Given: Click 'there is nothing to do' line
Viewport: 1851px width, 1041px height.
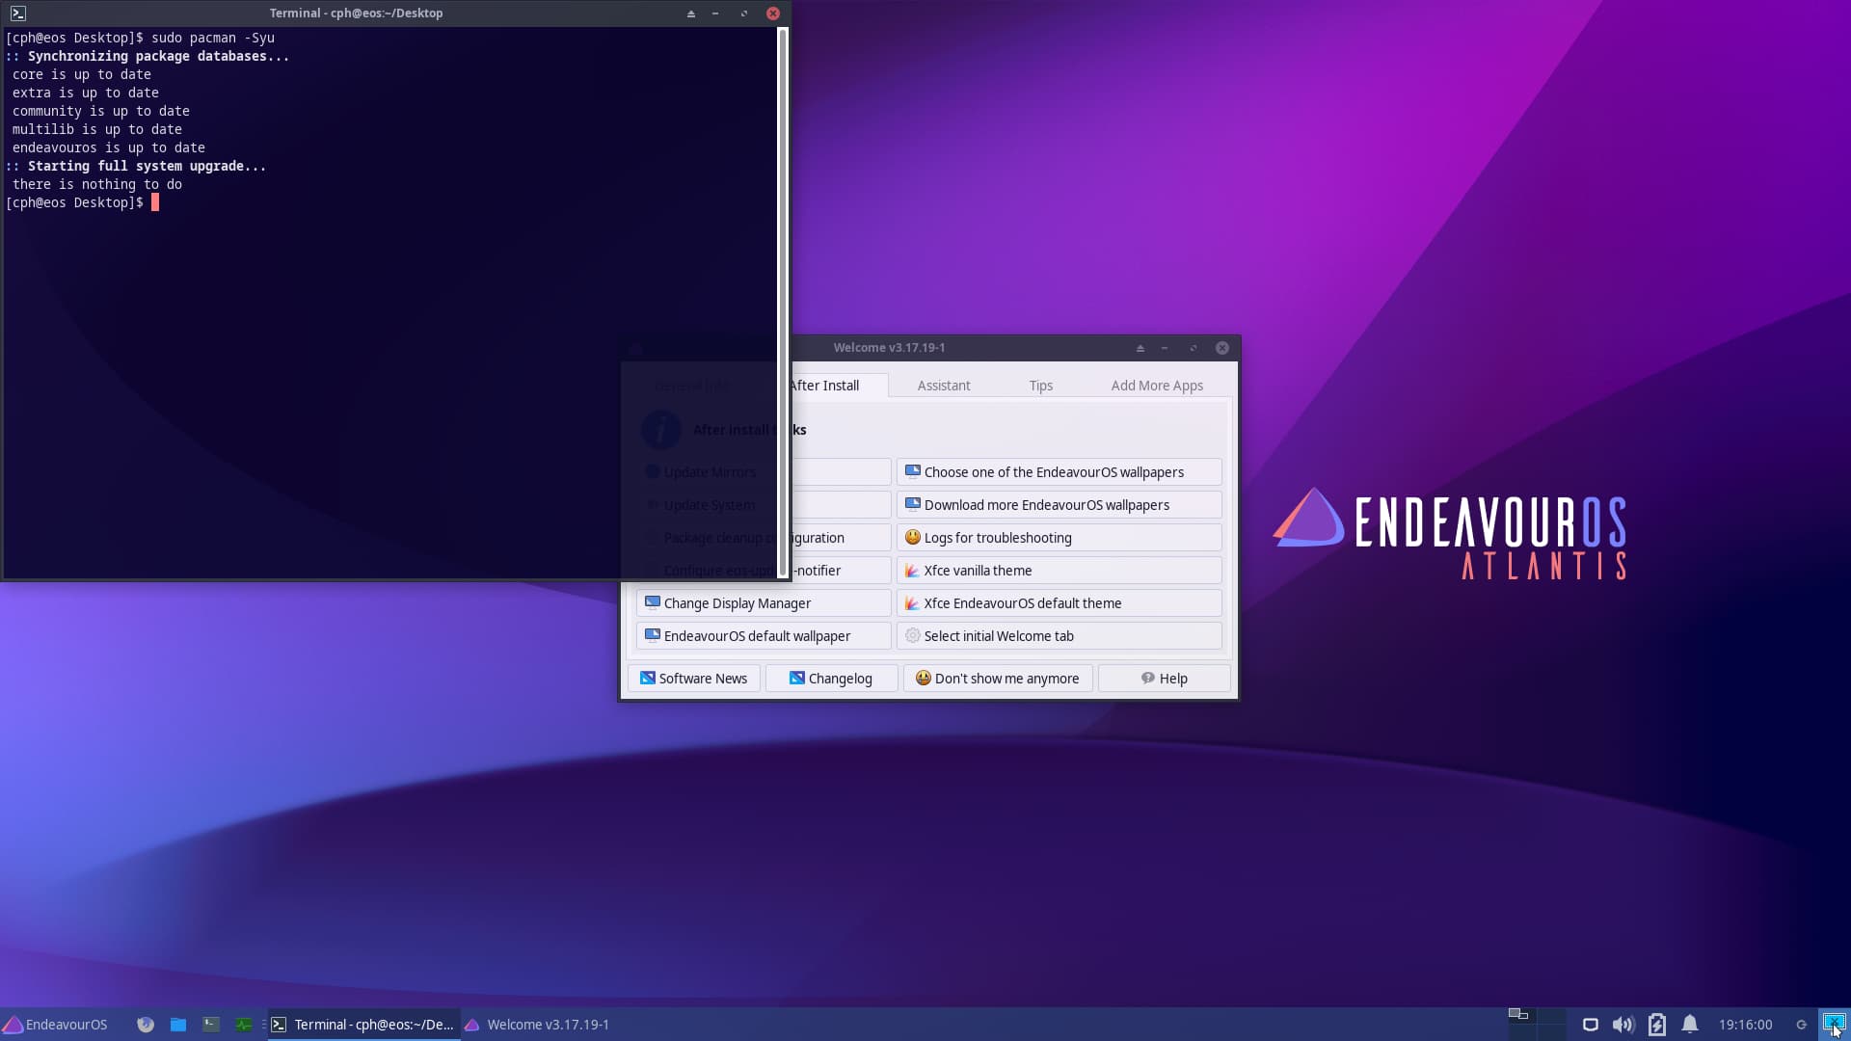Looking at the screenshot, I should tap(97, 184).
